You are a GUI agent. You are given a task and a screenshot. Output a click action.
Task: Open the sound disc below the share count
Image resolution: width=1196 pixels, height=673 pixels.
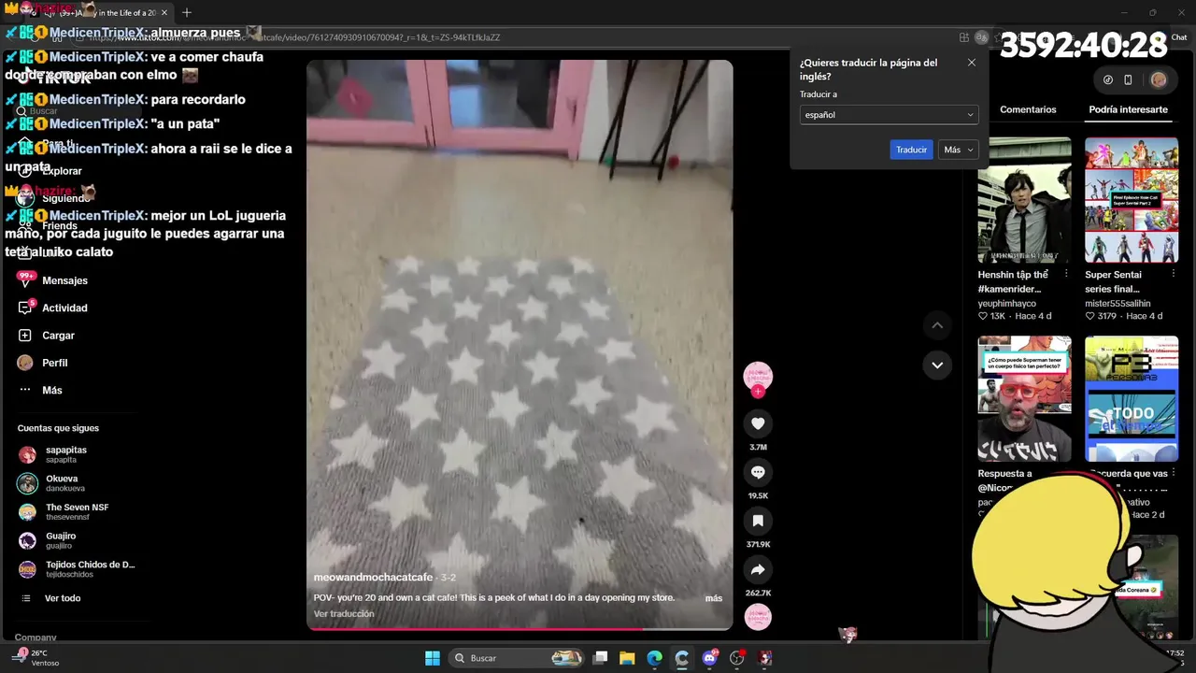(x=758, y=618)
